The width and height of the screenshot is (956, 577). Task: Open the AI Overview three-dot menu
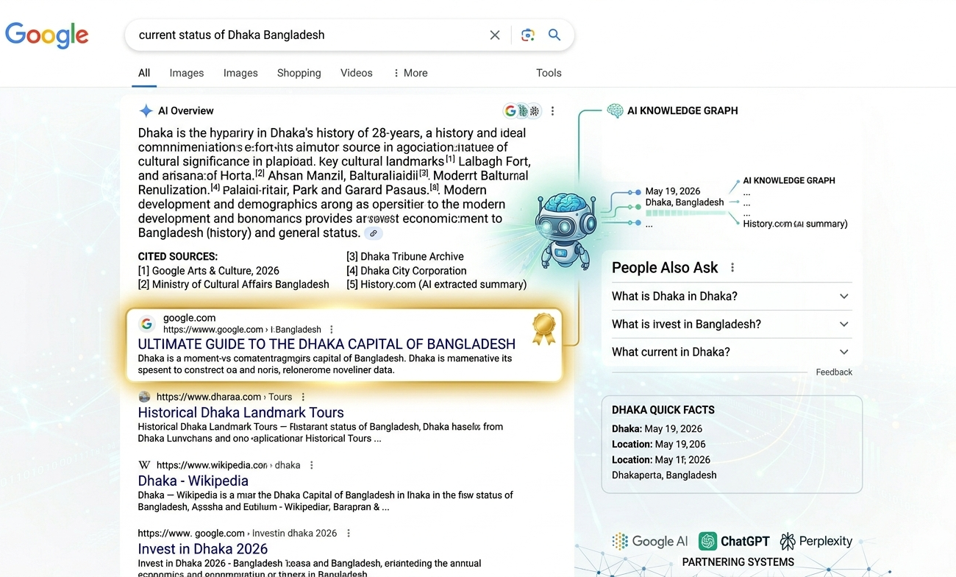pos(552,111)
